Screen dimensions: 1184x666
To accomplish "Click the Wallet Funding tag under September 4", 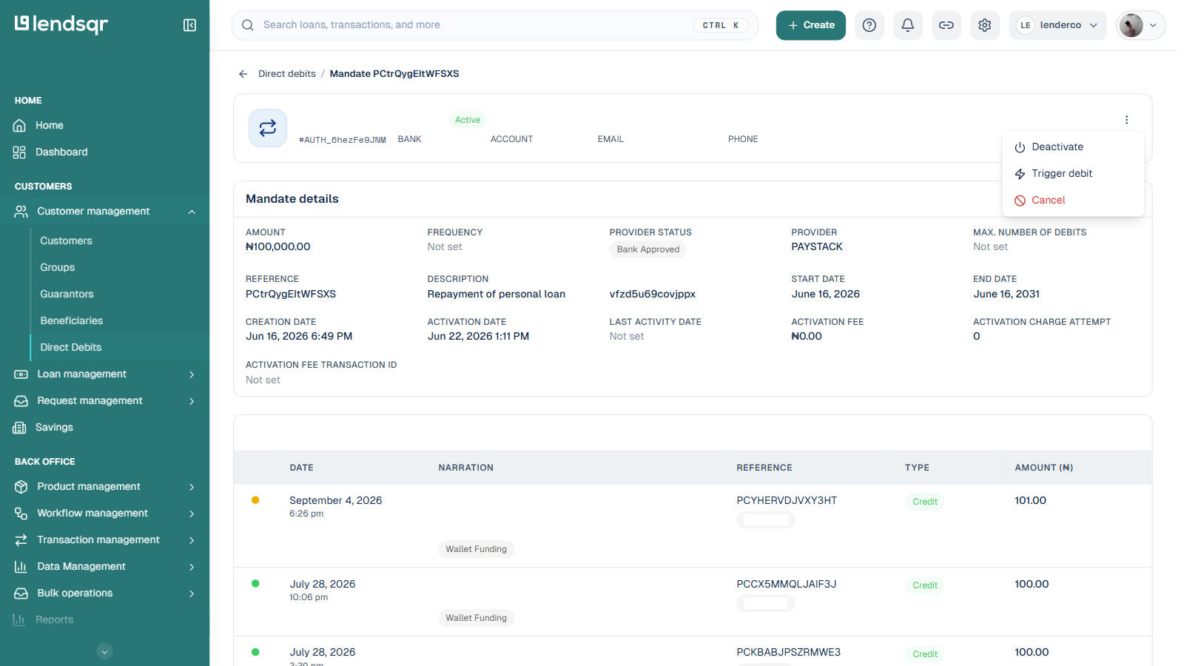I will pyautogui.click(x=476, y=549).
